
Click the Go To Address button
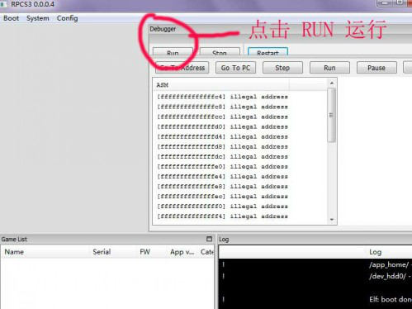tap(182, 68)
